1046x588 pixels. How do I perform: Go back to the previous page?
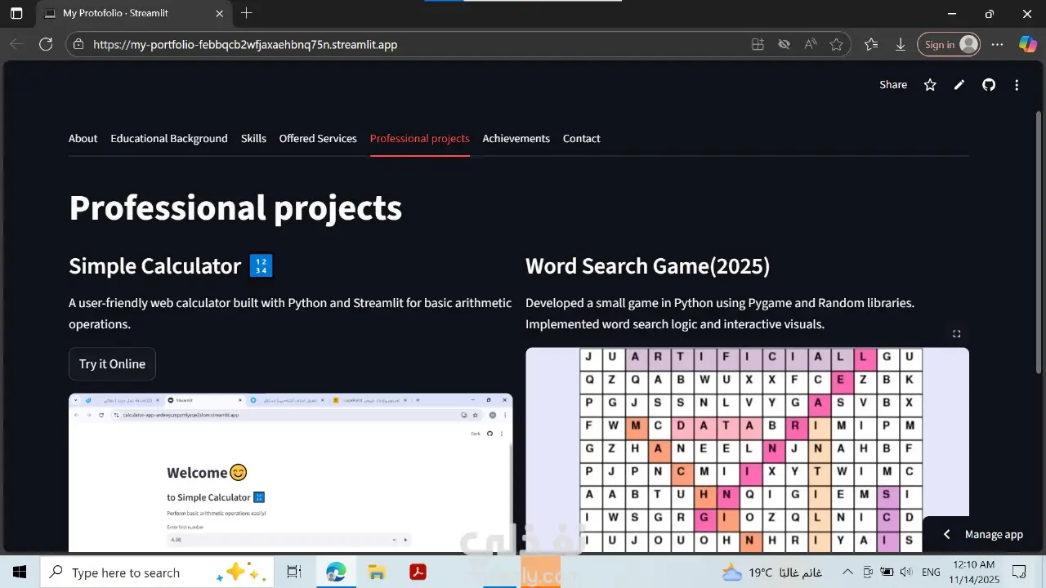coord(16,45)
